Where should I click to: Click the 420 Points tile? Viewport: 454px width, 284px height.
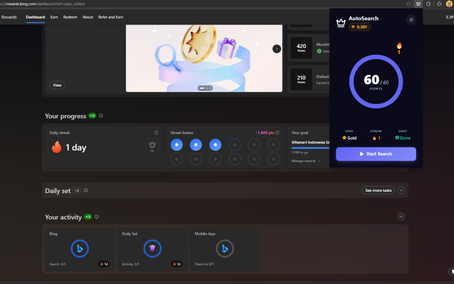301,48
